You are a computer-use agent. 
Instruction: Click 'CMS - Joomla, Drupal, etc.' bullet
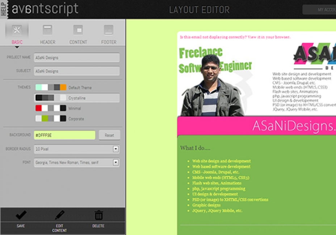[216, 172]
